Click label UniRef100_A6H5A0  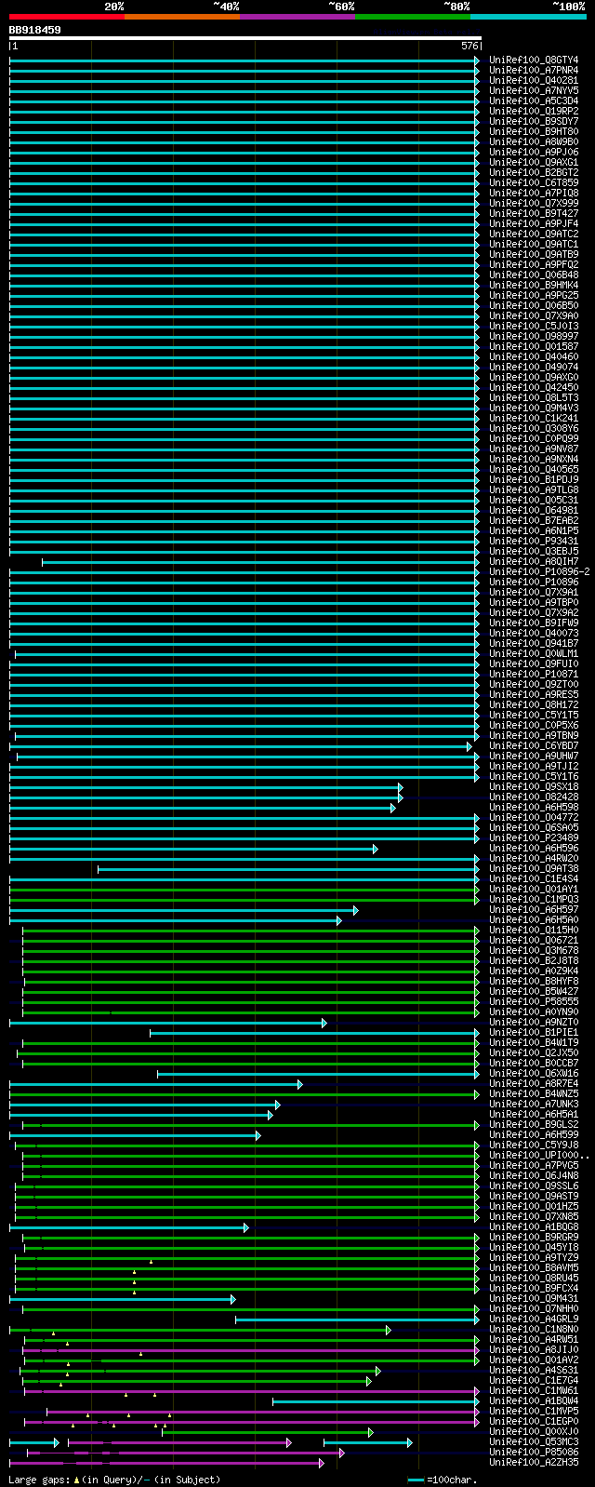[x=534, y=920]
